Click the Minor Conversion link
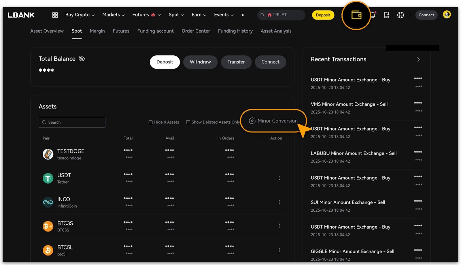 (x=274, y=121)
